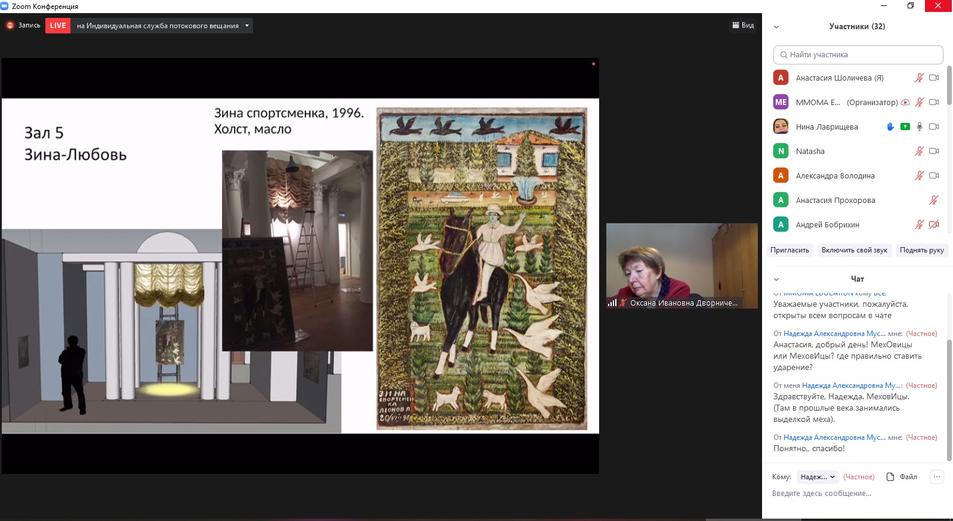Collapse the Участники (32) panel chevron

pos(776,27)
